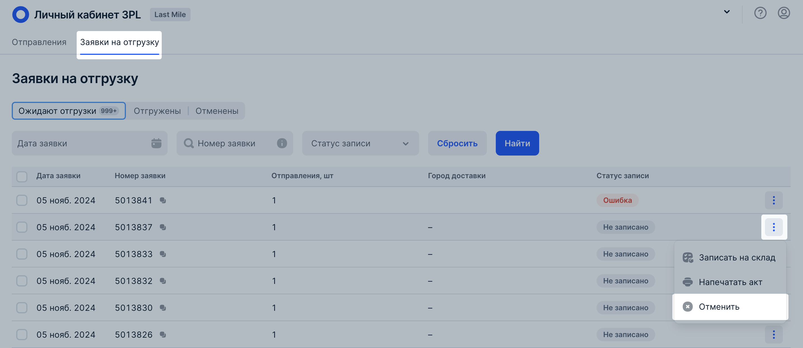This screenshot has height=348, width=803.
Task: Choose Отменить menu item
Action: click(x=730, y=307)
